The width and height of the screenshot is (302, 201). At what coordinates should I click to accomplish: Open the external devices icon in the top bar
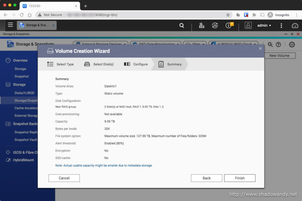215,25
